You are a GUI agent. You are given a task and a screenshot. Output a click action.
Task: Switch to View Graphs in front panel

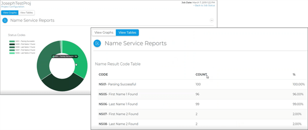click(x=104, y=33)
